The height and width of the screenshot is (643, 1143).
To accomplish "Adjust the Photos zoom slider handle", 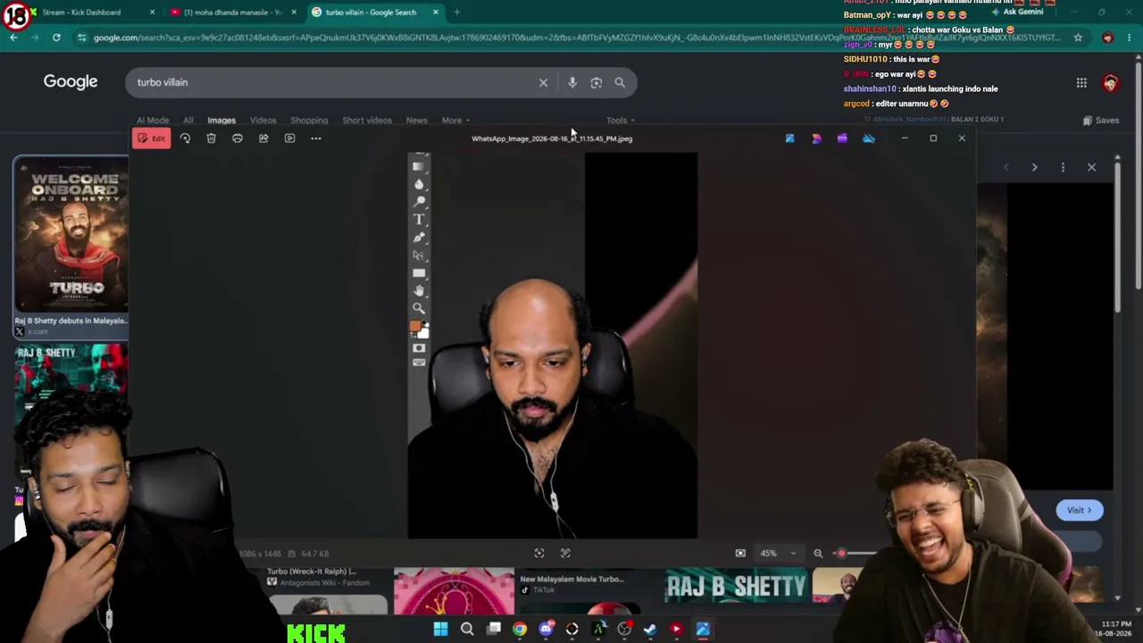I will [x=841, y=554].
